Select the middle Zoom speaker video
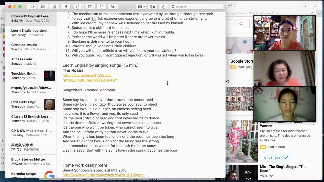This screenshot has height=182, width=324. pos(285,69)
